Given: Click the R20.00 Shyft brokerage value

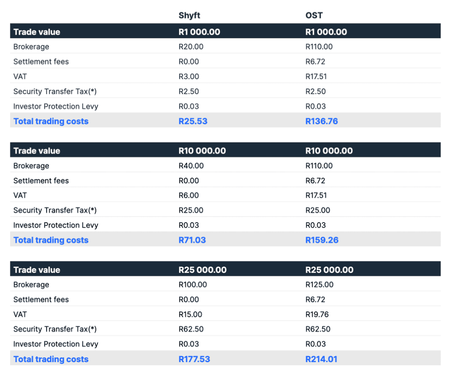Looking at the screenshot, I should 189,47.
